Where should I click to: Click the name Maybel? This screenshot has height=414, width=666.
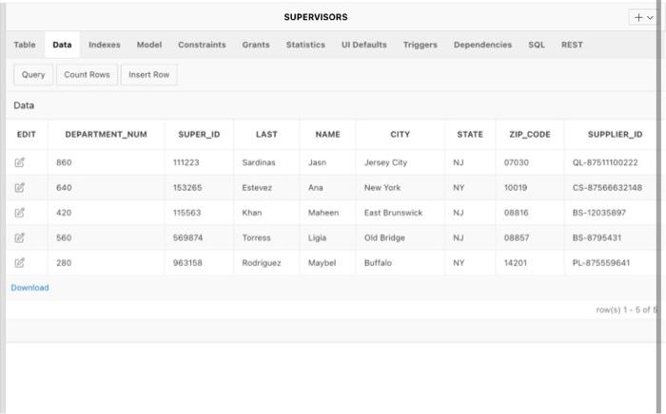322,263
